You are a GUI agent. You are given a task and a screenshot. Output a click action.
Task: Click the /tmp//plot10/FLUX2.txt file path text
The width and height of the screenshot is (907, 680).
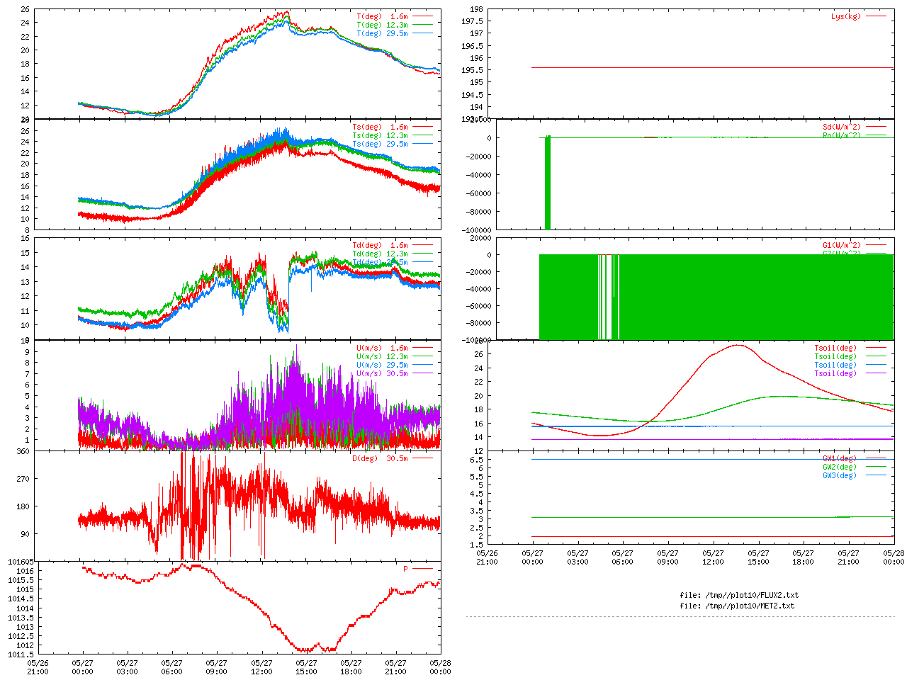click(x=738, y=595)
